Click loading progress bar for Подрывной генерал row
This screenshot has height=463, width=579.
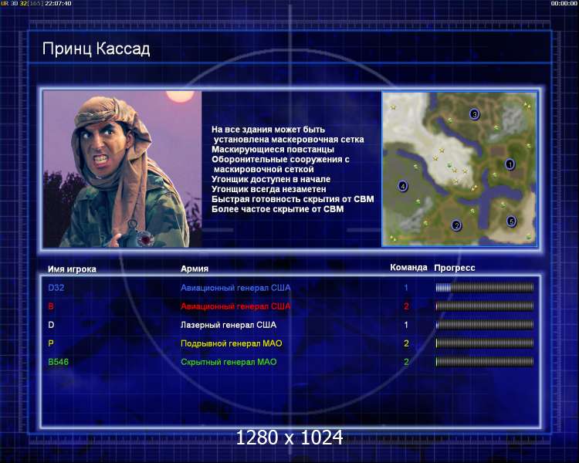click(x=485, y=343)
